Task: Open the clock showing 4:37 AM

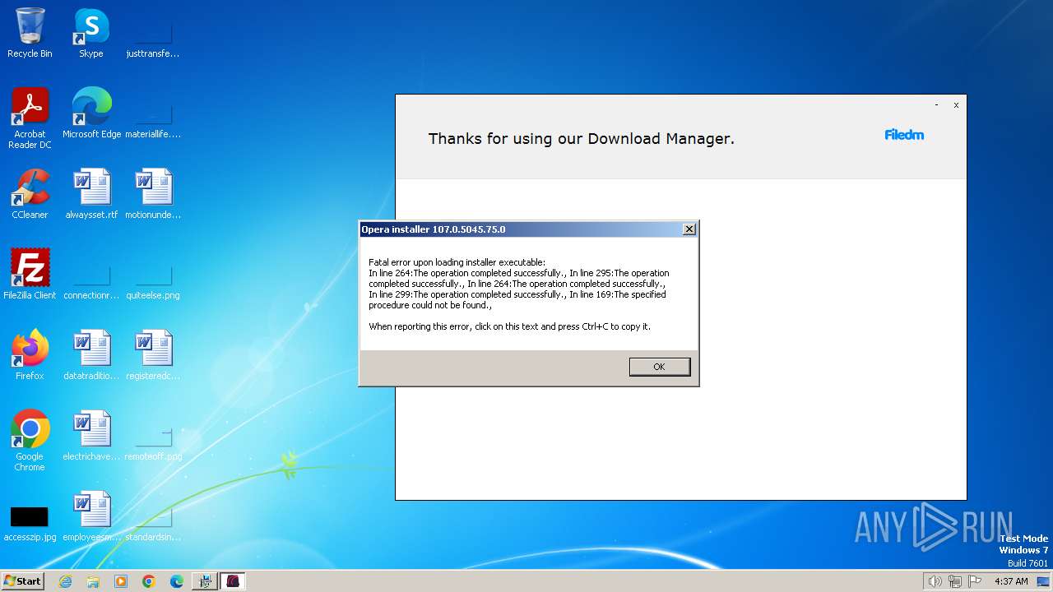Action: tap(1011, 581)
